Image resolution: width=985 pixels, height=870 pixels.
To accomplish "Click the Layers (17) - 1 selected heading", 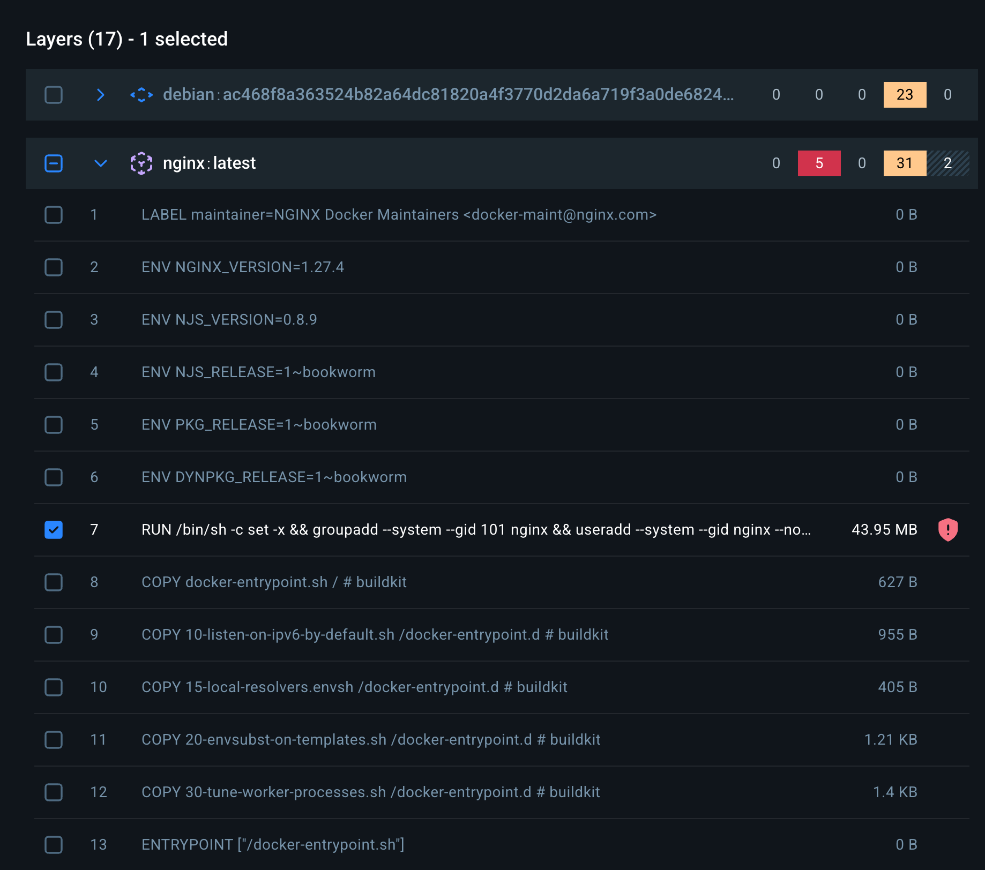I will coord(127,39).
